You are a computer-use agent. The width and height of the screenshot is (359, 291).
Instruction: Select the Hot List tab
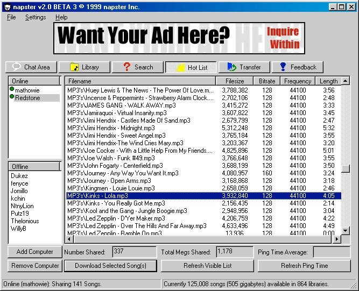click(x=191, y=67)
